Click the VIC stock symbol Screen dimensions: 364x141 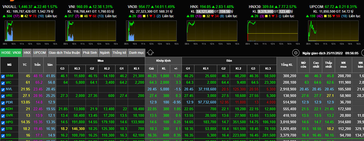point(9,83)
